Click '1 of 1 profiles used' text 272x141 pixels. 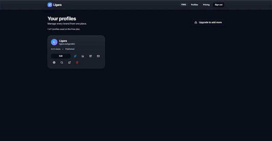pyautogui.click(x=64, y=29)
